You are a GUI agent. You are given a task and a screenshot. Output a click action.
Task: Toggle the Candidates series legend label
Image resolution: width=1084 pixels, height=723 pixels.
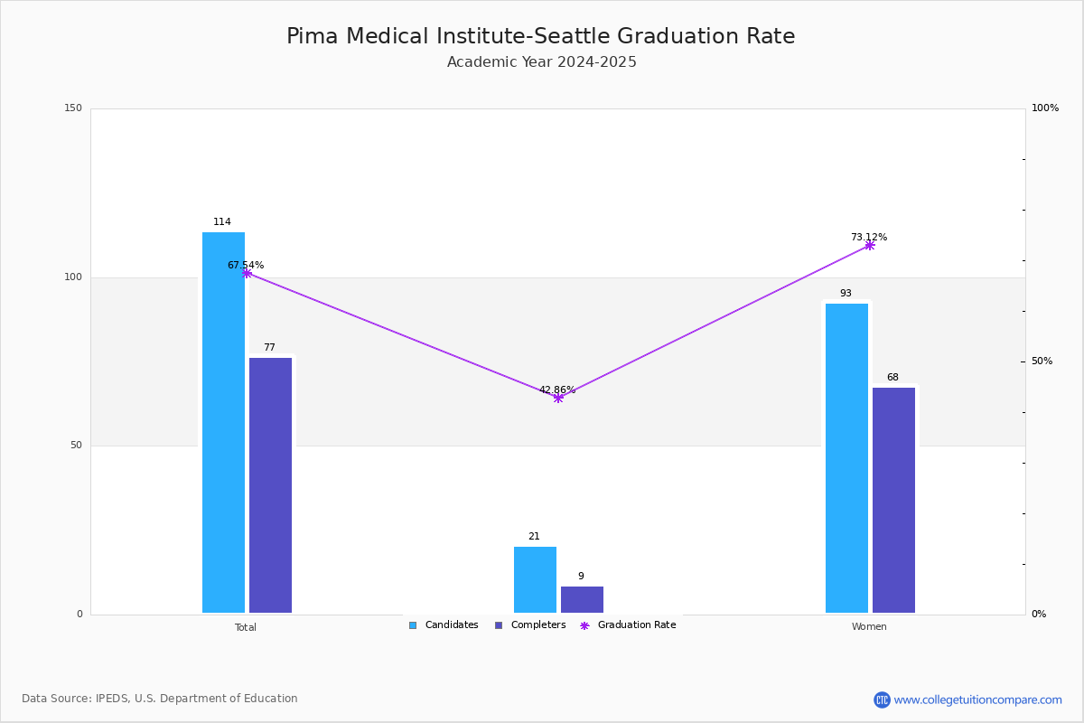[x=452, y=625]
